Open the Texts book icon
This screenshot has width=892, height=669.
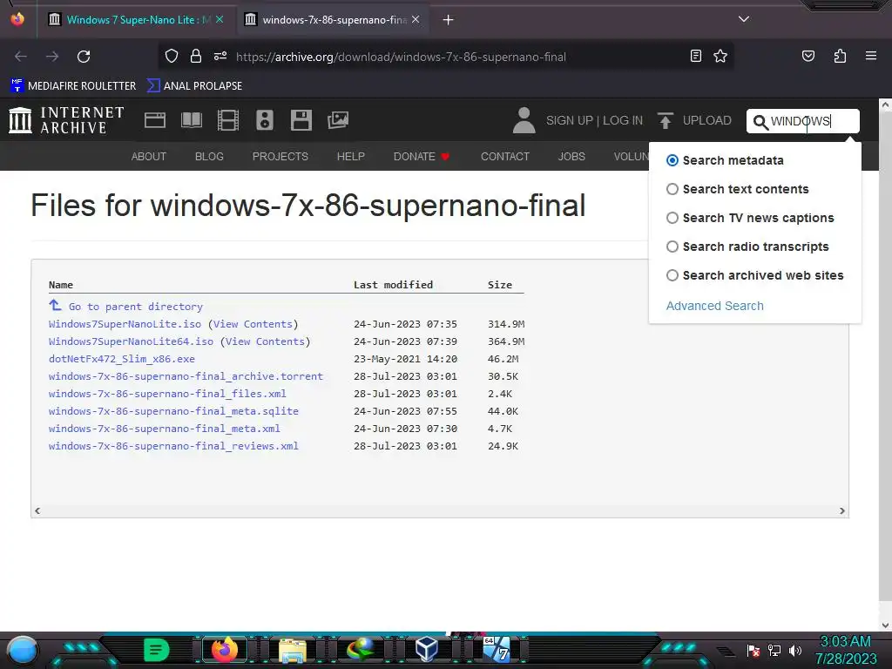point(191,120)
